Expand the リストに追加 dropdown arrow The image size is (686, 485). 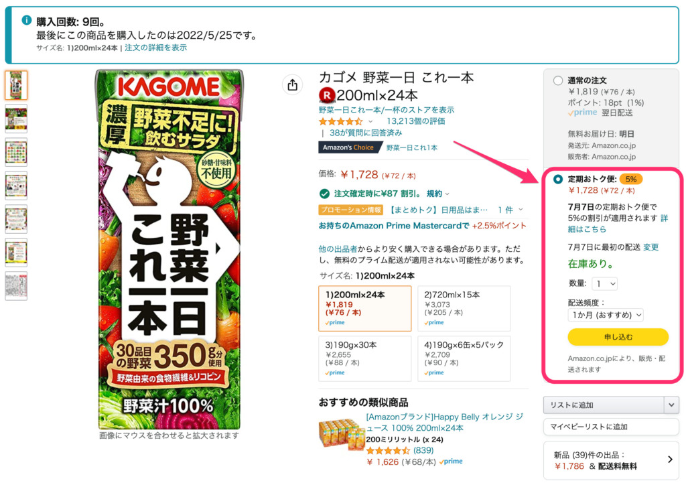coord(671,405)
